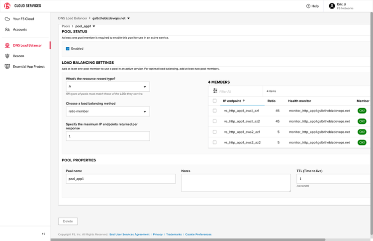Screen dimensions: 373x241
Task: Expand the gslb.thebizdevops.net zone dropdown
Action: pos(128,18)
